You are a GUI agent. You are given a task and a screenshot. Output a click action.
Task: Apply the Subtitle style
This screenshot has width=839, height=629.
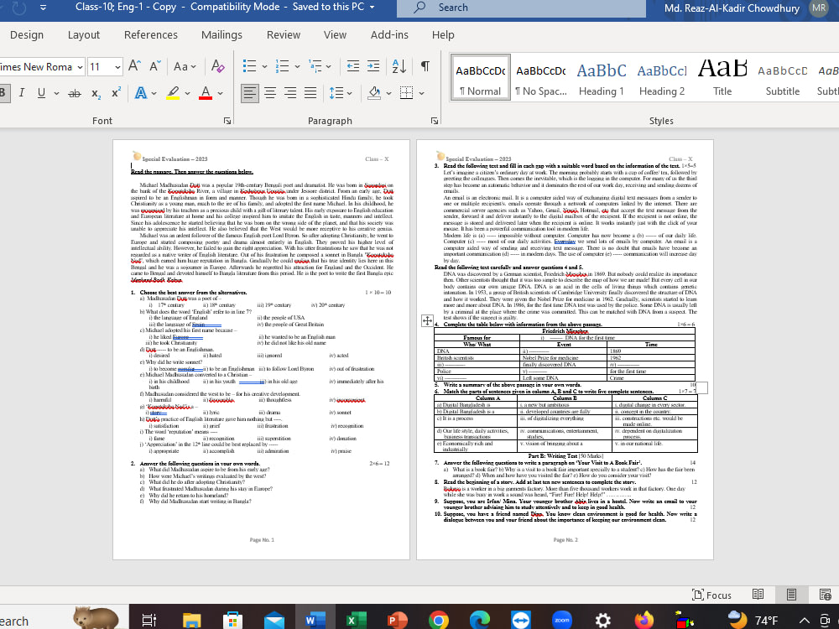coord(782,78)
